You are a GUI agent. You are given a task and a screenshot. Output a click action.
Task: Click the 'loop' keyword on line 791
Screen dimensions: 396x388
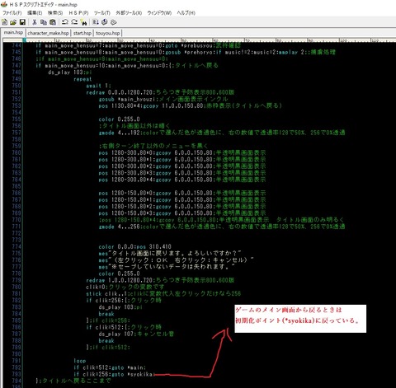tap(80, 361)
